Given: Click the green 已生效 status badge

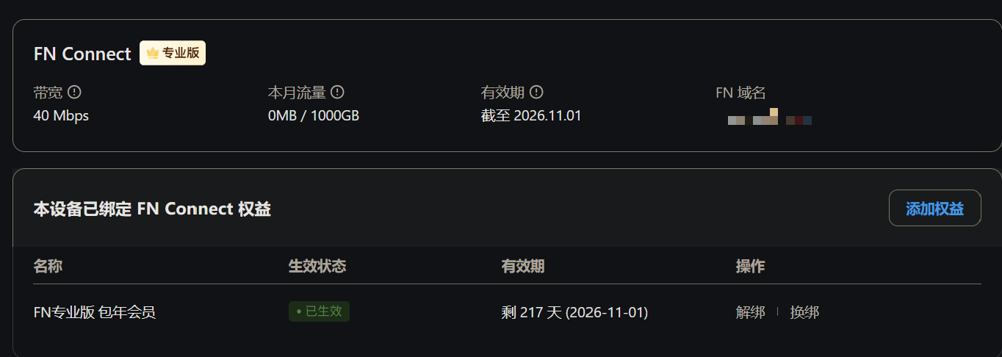Looking at the screenshot, I should pos(319,311).
